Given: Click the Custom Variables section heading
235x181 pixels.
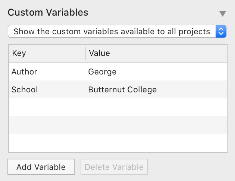Looking at the screenshot, I should pos(48,13).
